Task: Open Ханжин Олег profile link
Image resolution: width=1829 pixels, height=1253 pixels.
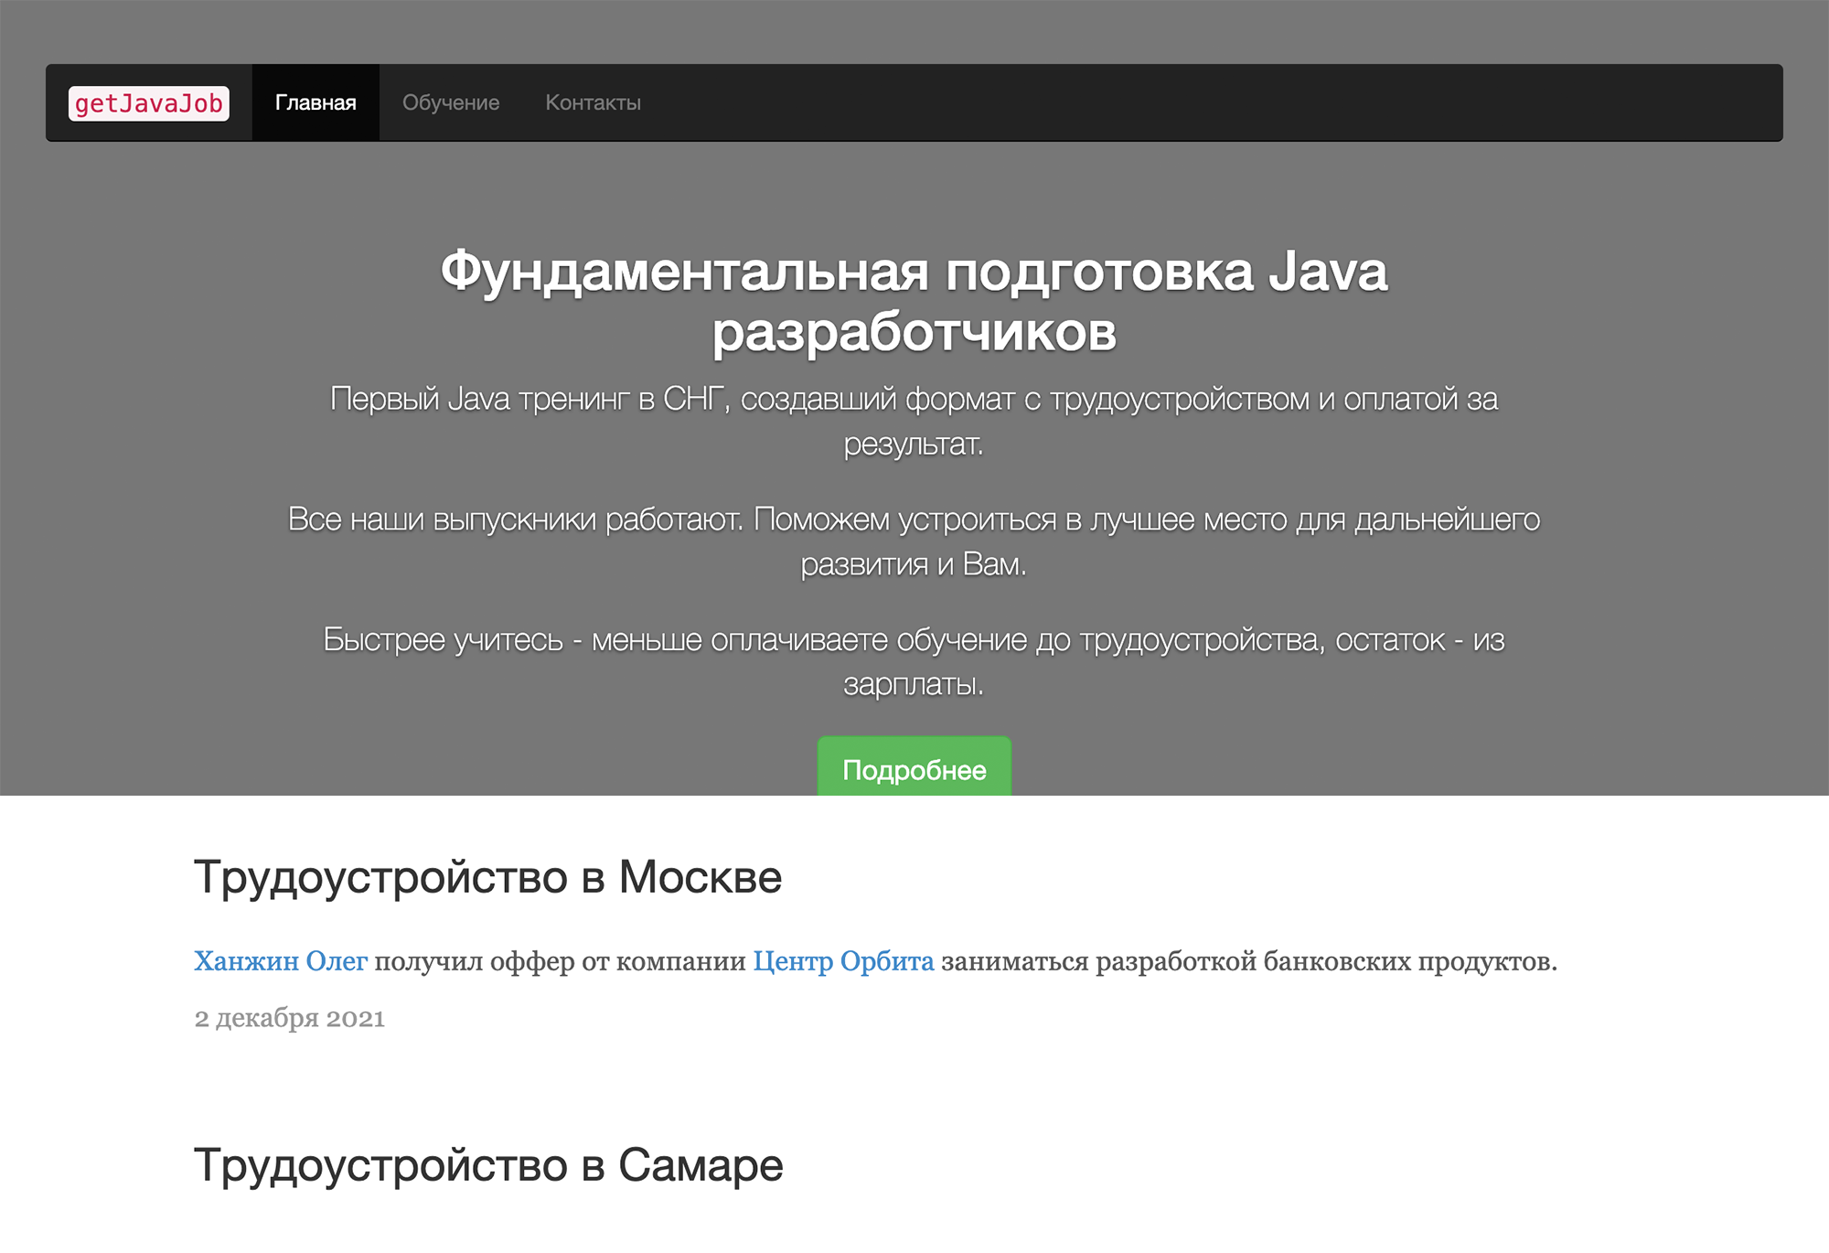Action: click(x=281, y=961)
